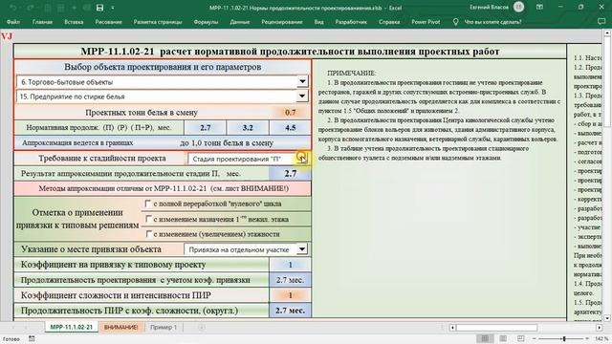Expand the '15. Предприятие по стирке белья' dropdown
The image size is (612, 344).
302,96
